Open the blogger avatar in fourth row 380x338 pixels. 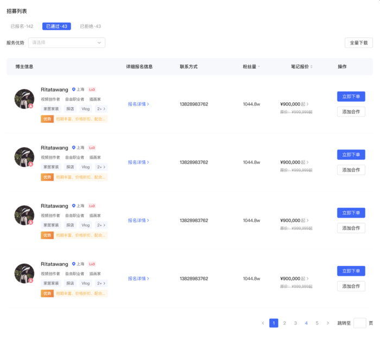[24, 274]
